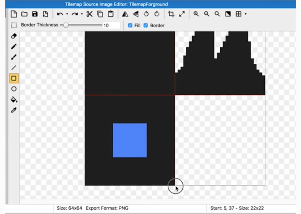Toggle the background contrast icon
The image size is (301, 214).
click(228, 14)
